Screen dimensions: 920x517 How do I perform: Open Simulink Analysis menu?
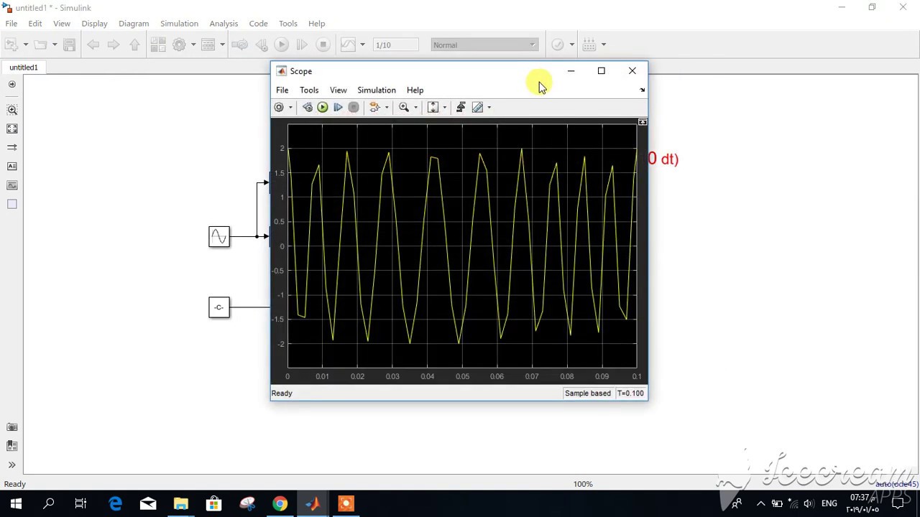(x=224, y=23)
